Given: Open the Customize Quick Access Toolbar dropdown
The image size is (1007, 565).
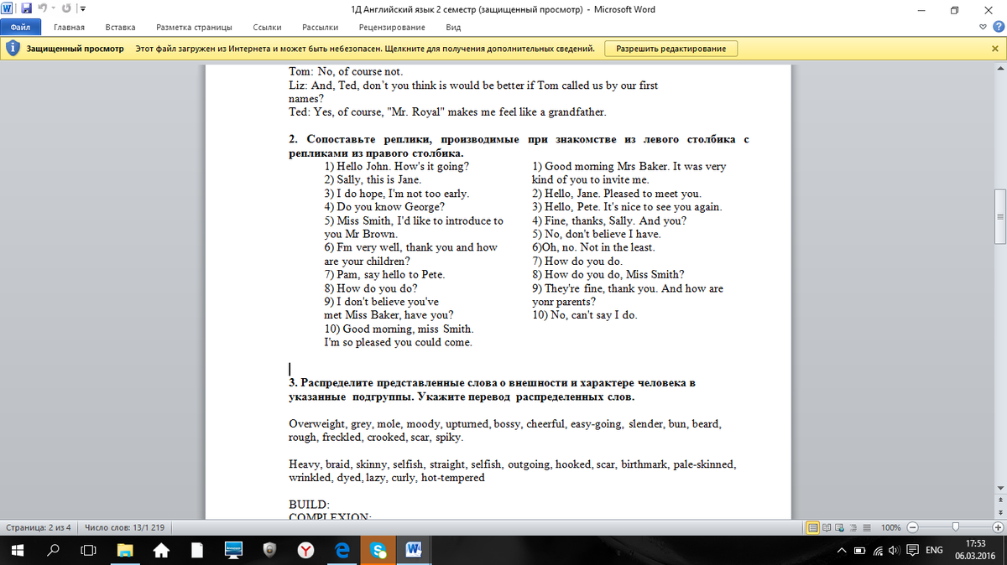Looking at the screenshot, I should 81,10.
